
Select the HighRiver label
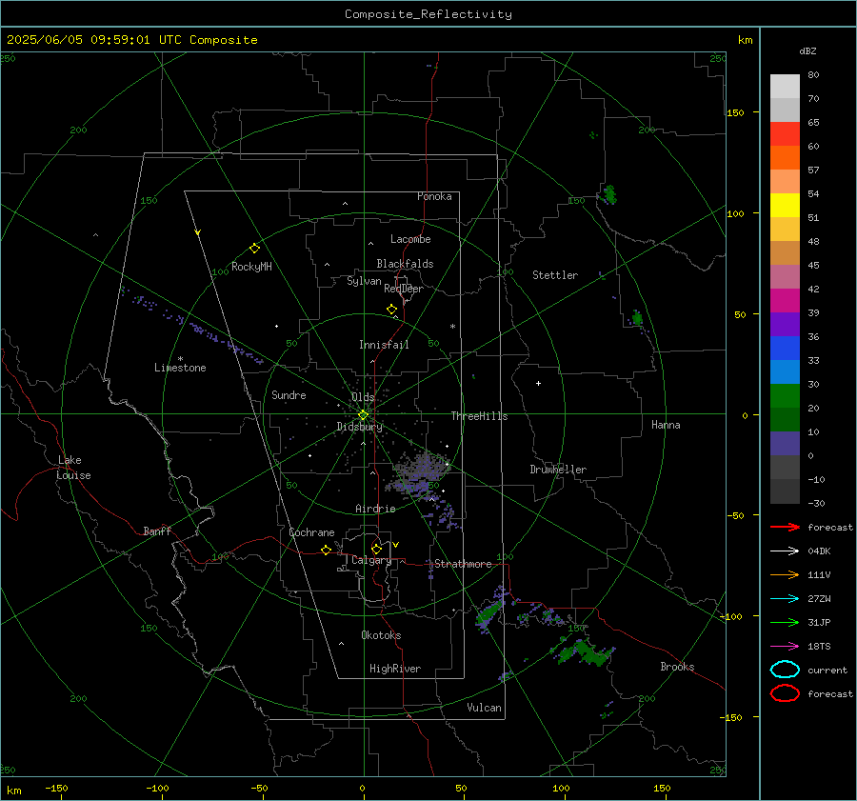[395, 669]
